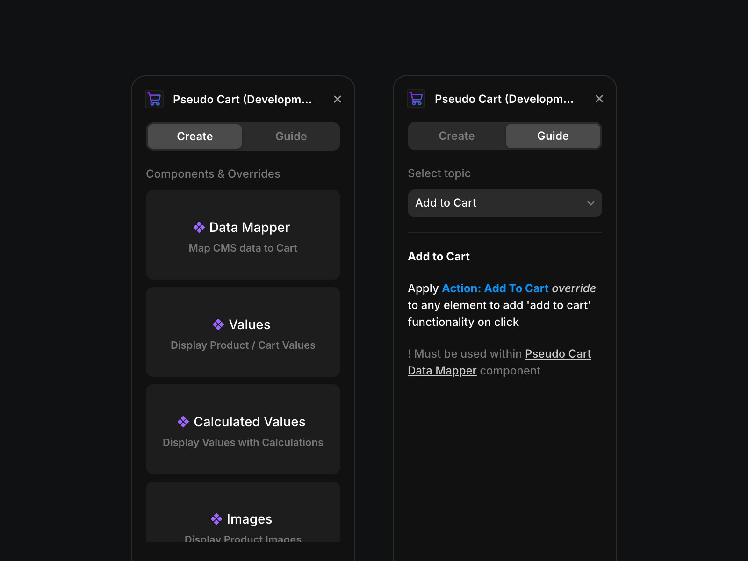Click the purple cart icon in left panel

pyautogui.click(x=154, y=99)
